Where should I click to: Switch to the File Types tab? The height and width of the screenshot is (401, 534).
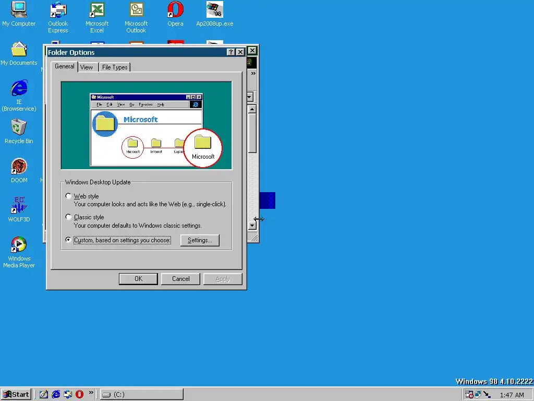point(115,67)
